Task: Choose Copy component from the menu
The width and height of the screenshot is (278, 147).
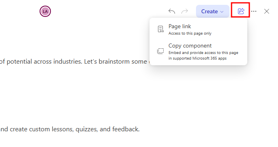Action: [198, 52]
